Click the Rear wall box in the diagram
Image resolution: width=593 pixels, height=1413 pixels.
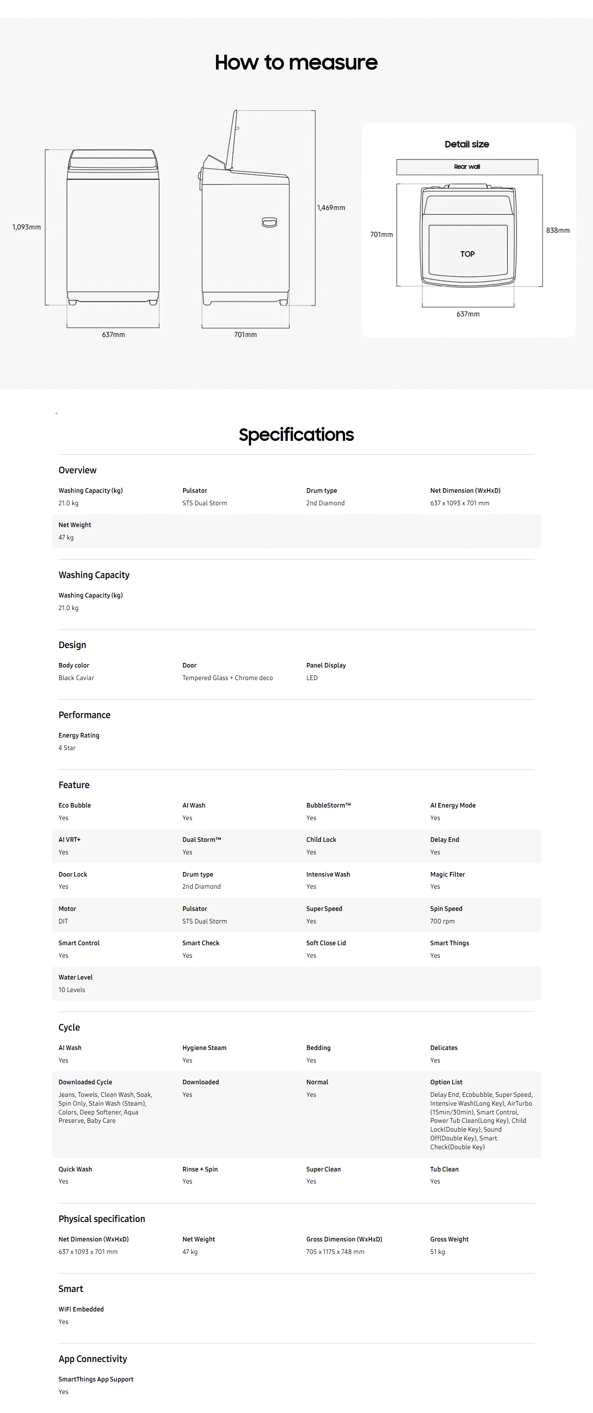[467, 167]
